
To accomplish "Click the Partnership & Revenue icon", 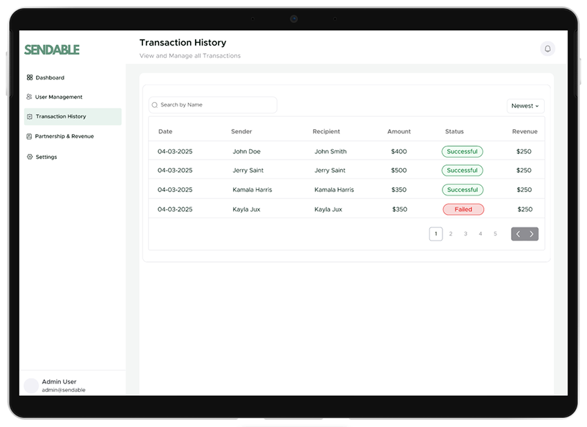I will click(30, 136).
